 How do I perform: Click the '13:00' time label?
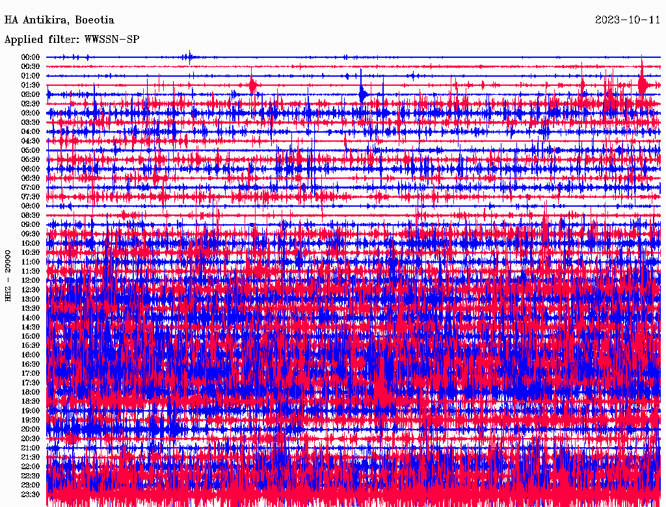point(31,299)
